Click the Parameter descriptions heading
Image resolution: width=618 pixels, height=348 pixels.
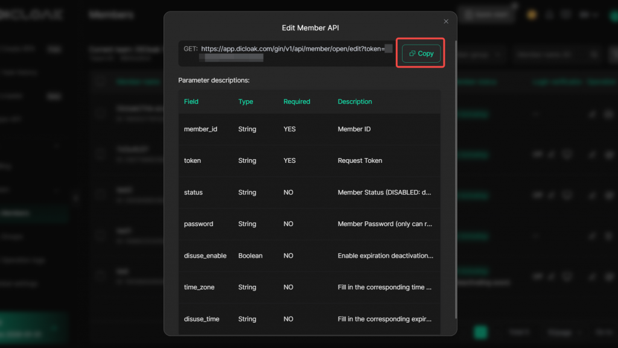214,80
